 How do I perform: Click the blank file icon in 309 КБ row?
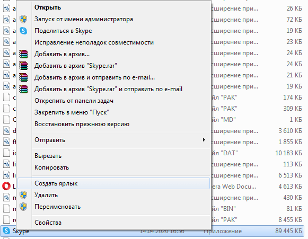[6, 109]
